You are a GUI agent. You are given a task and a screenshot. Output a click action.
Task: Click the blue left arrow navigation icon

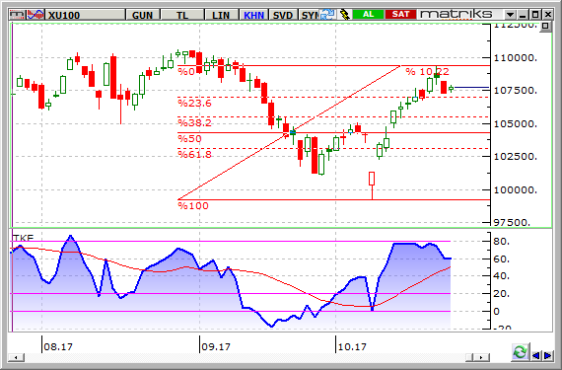535,355
